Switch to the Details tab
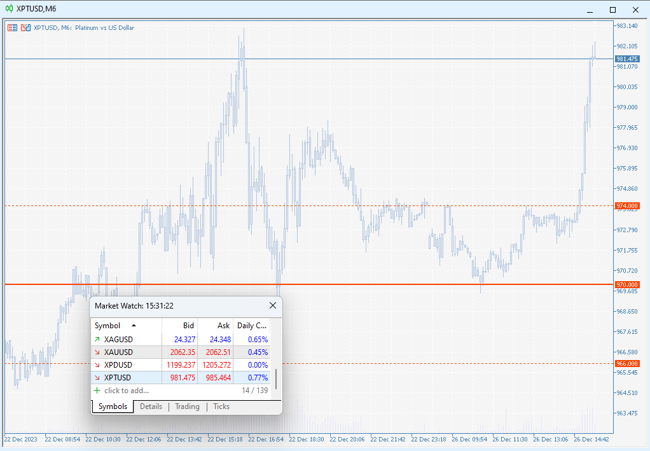 (x=151, y=406)
